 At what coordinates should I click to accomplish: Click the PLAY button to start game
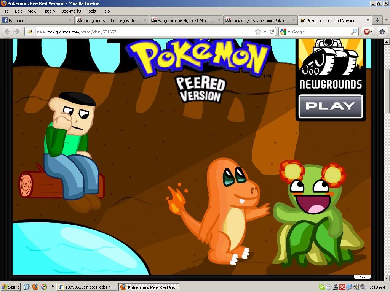pos(331,106)
